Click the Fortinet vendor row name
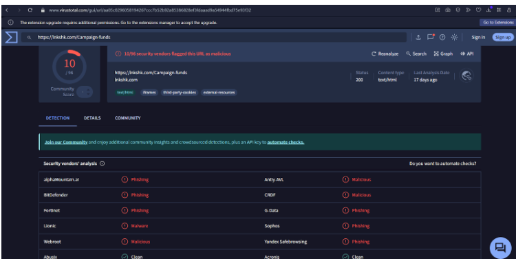This screenshot has width=516, height=263. [52, 210]
